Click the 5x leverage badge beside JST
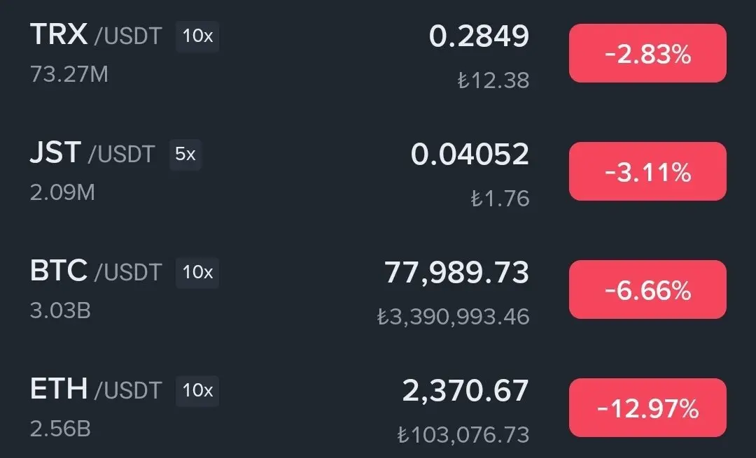This screenshot has width=756, height=458. pos(185,155)
